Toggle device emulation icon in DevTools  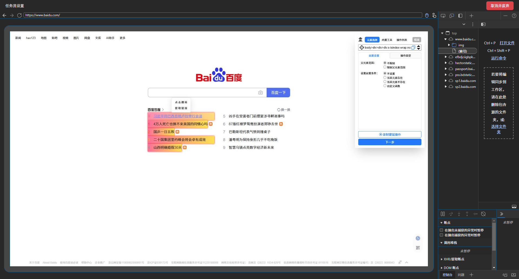click(x=452, y=16)
